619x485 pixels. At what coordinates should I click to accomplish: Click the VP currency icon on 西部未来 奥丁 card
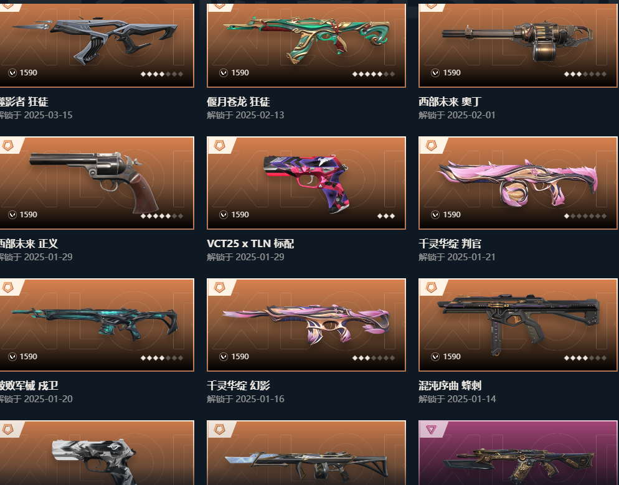point(435,73)
